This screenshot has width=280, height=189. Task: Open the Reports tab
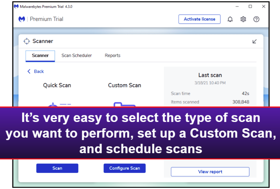click(113, 56)
